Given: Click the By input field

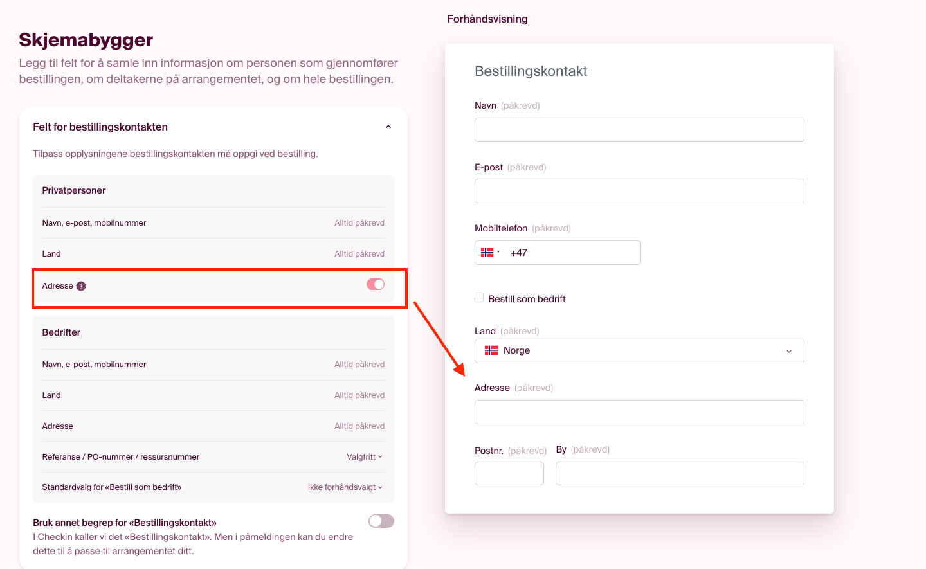Looking at the screenshot, I should pyautogui.click(x=680, y=474).
